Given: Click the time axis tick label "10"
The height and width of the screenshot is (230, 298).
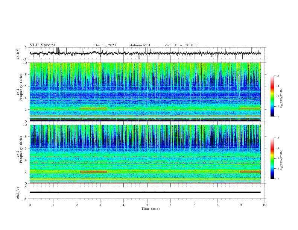Looking at the screenshot, I should click(x=265, y=205).
